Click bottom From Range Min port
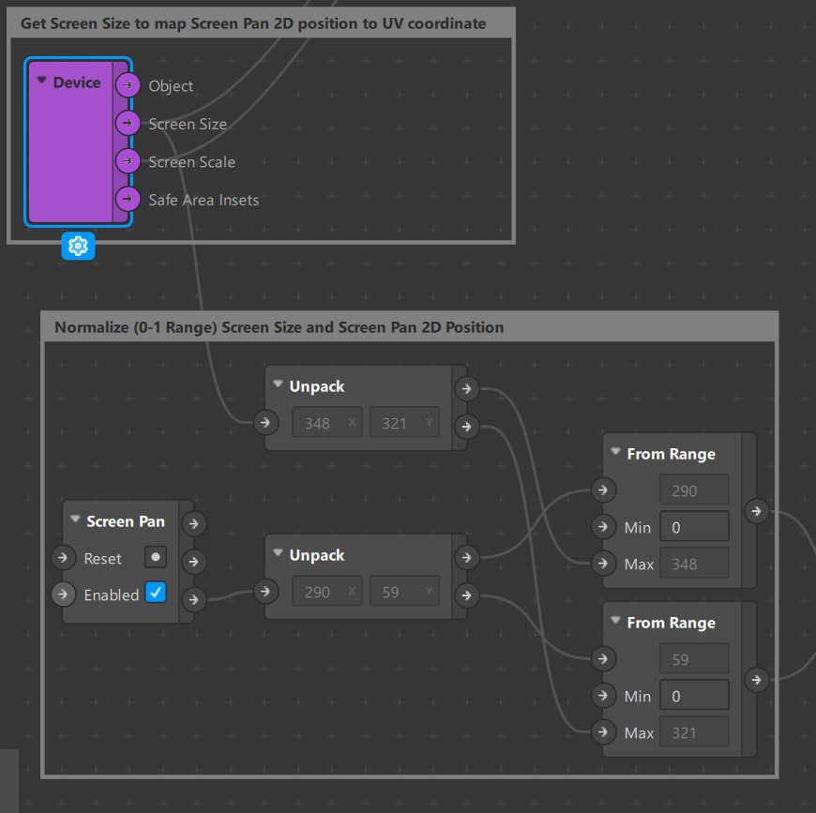 (x=603, y=696)
